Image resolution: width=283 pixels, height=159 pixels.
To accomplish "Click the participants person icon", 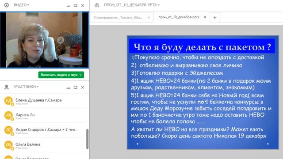I will [7, 87].
